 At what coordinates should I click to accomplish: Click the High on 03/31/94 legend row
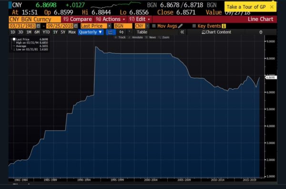coord(30,43)
